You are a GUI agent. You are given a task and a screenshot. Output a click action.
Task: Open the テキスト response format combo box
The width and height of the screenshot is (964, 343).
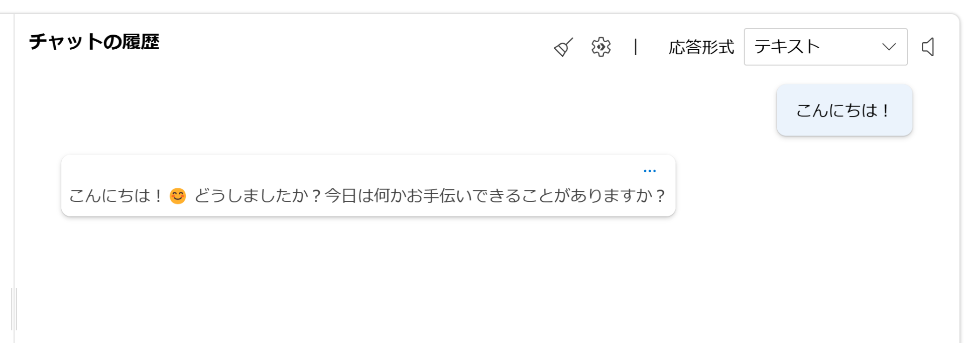coord(825,47)
